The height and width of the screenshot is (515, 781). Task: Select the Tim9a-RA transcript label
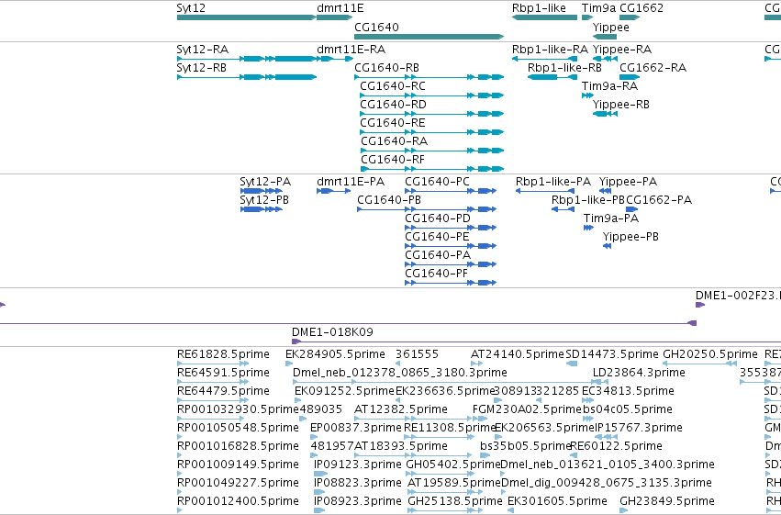point(609,86)
